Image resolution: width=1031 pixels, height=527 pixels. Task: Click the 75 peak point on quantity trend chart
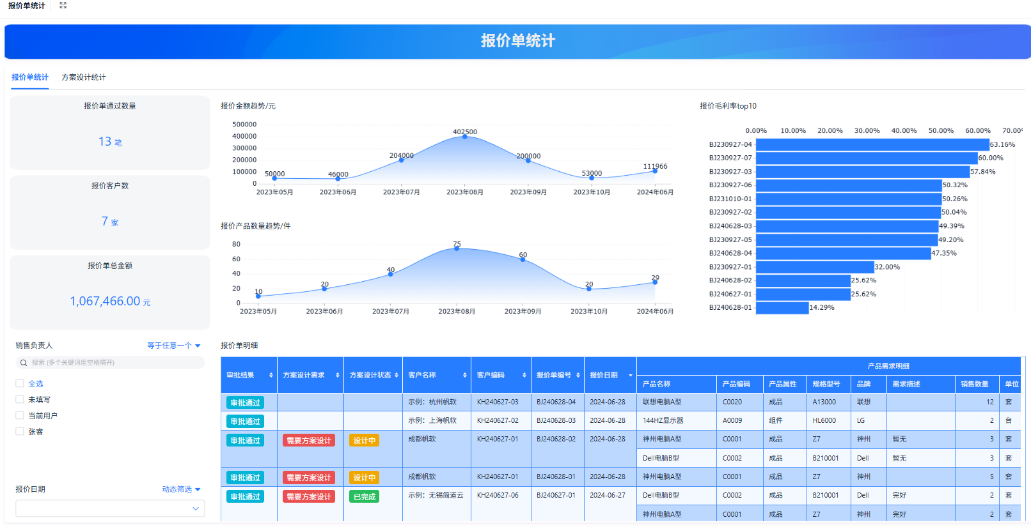[x=457, y=248]
